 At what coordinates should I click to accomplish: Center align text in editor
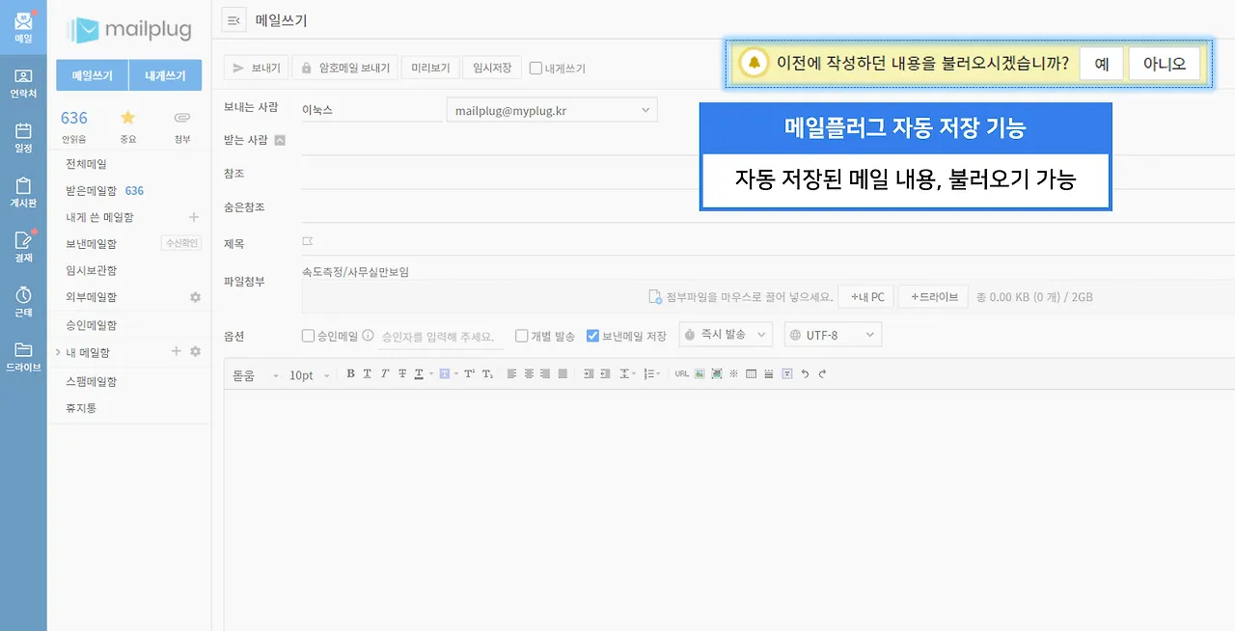click(x=529, y=373)
